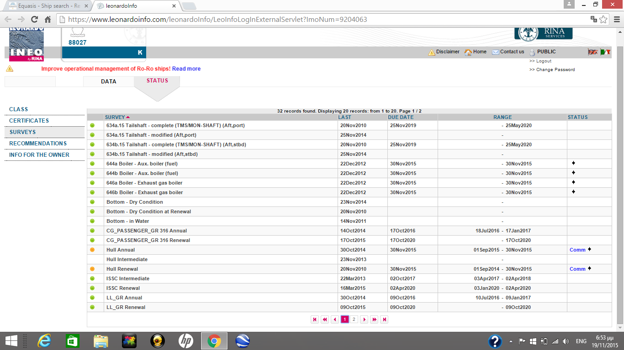Screen dimensions: 624x350
Task: Jump to first page of records
Action: coord(315,319)
